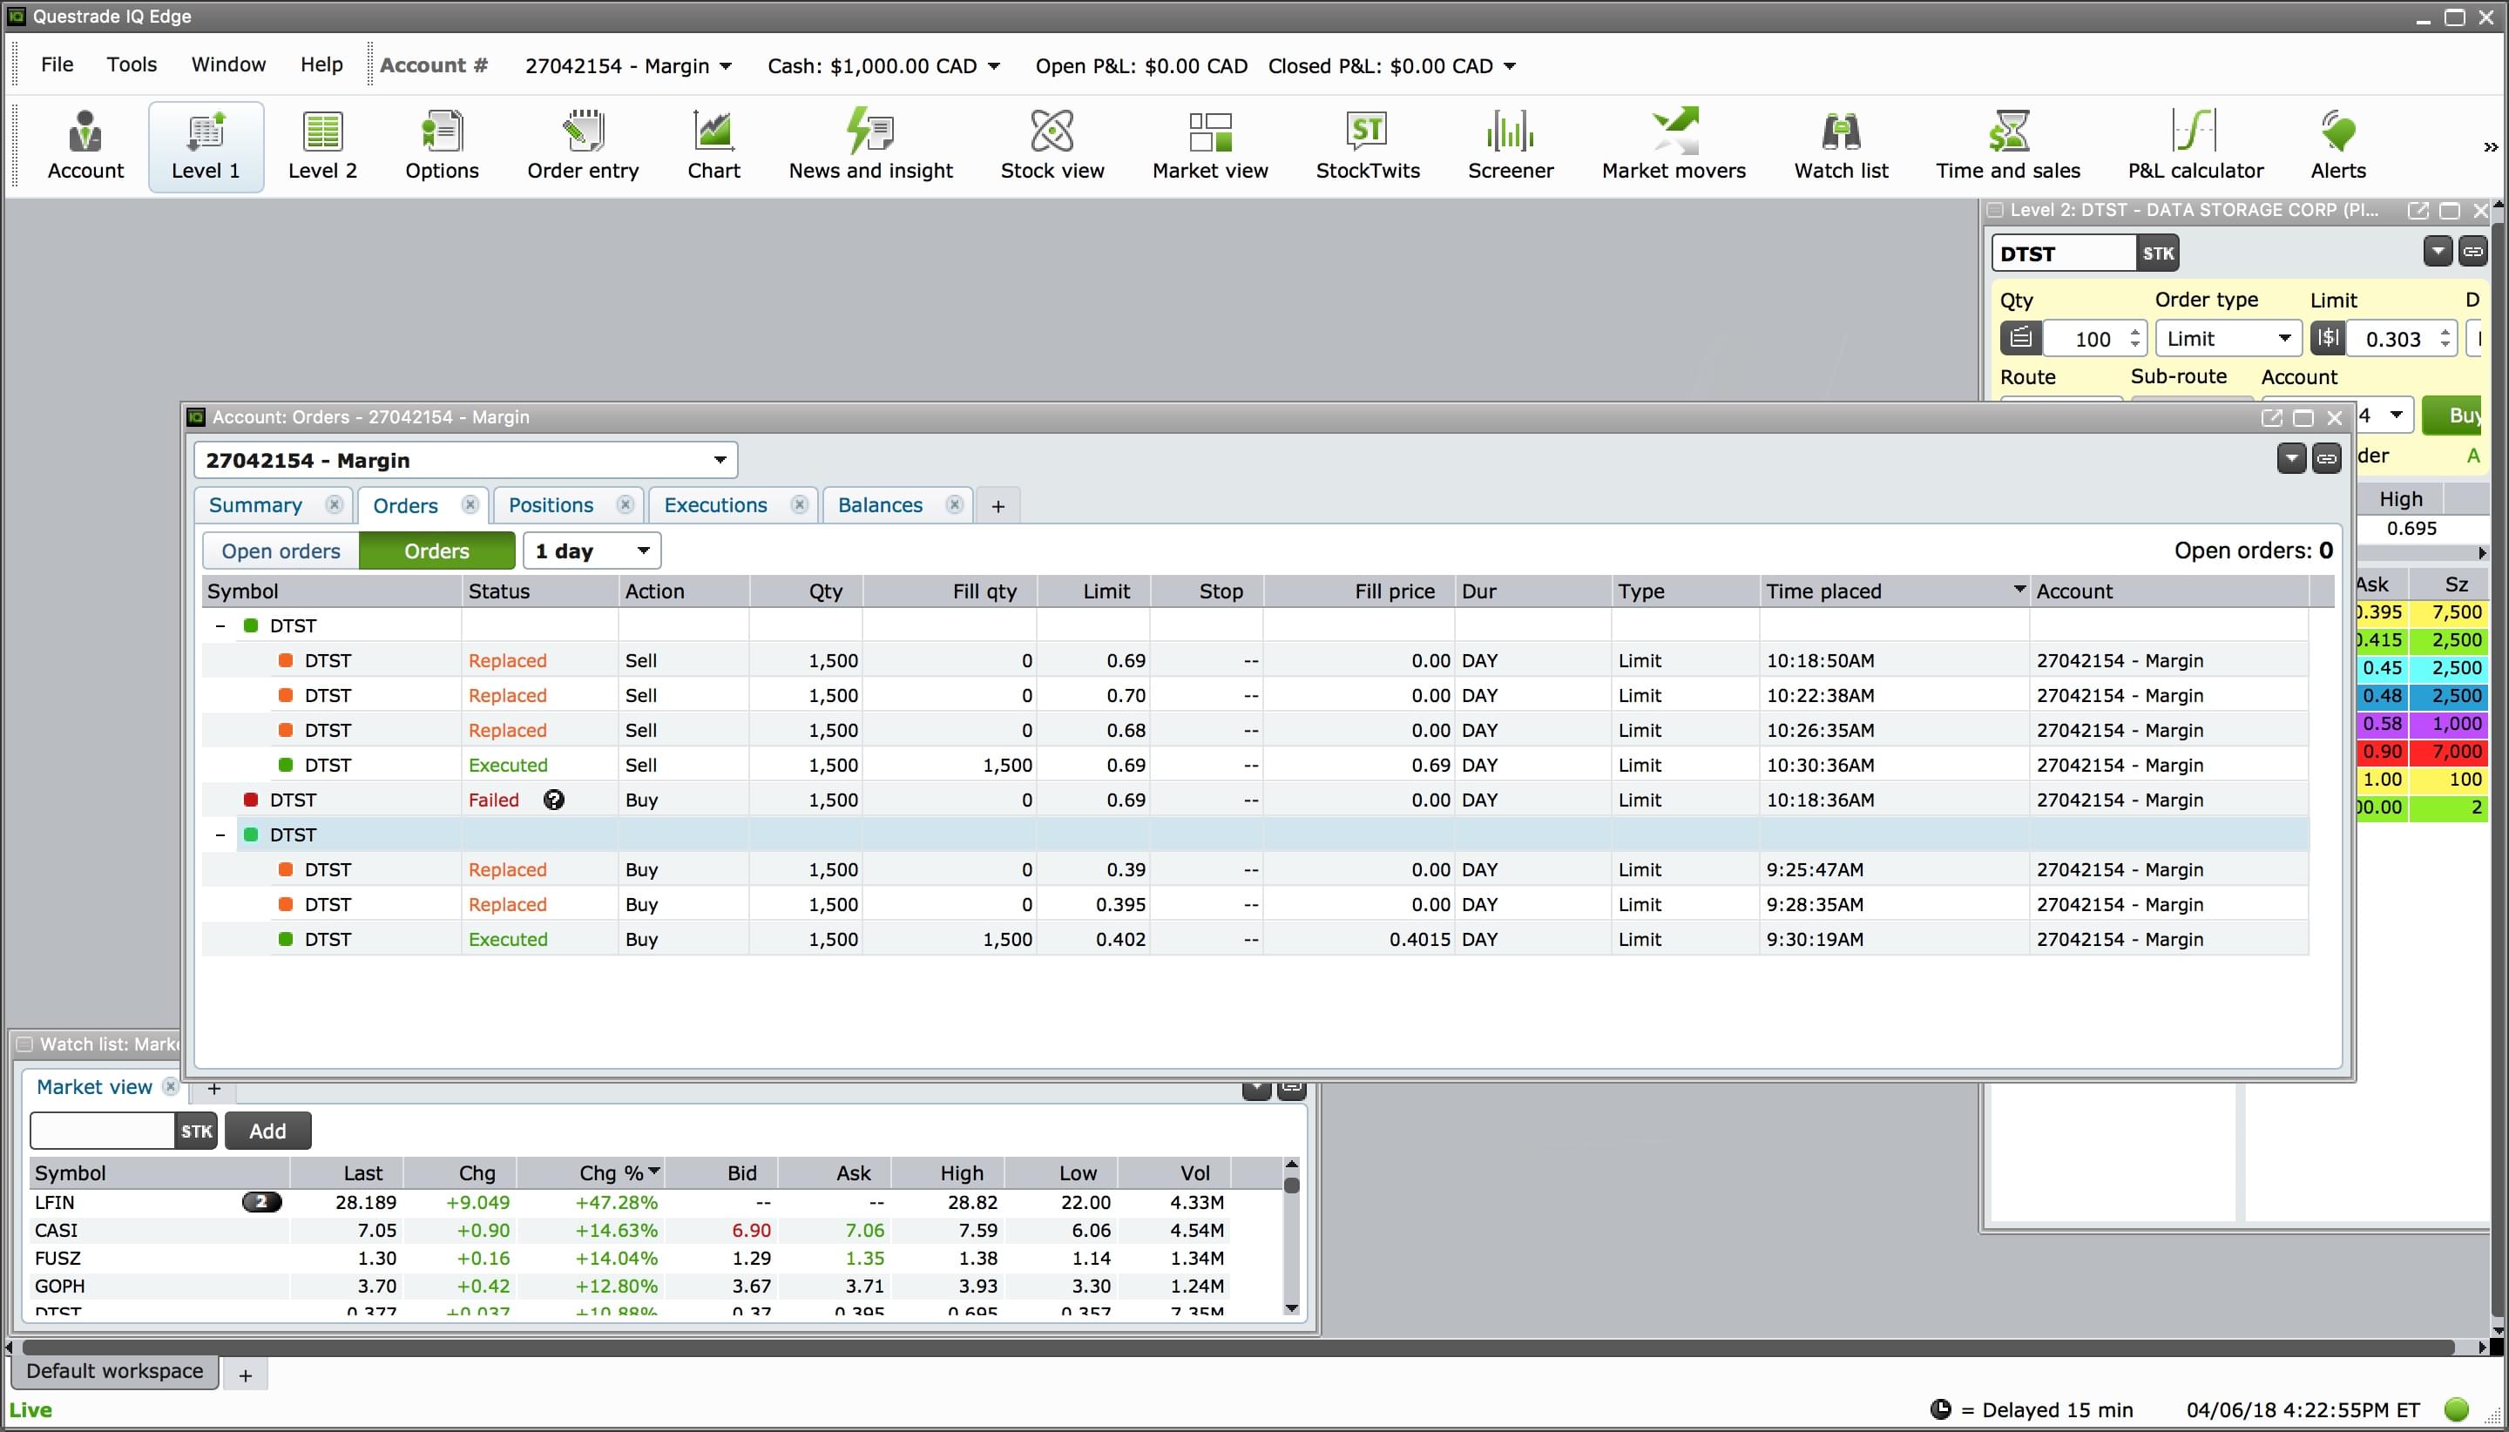Expand the 27042154 - Margin account selector
2509x1432 pixels.
[x=465, y=460]
